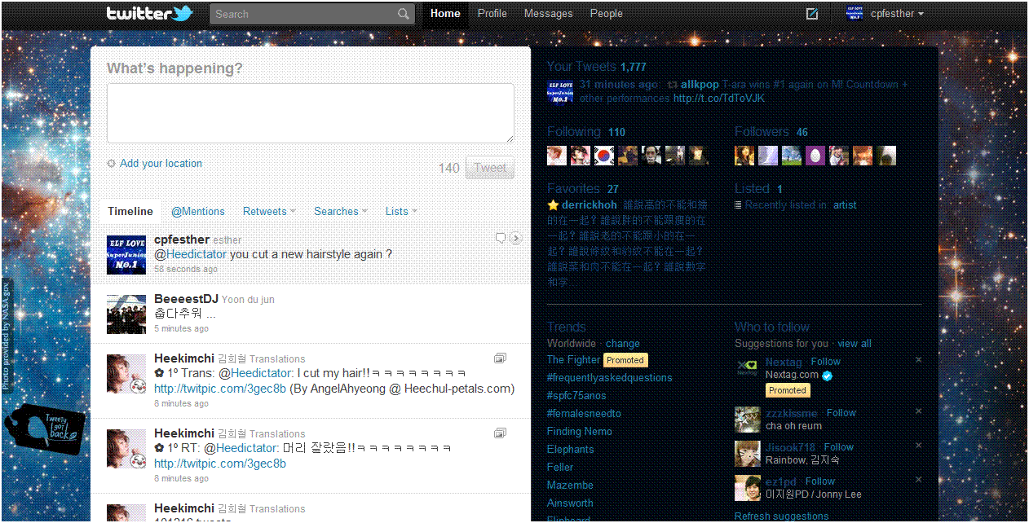Click Nextag logo in Who to follow
This screenshot has height=523, width=1029.
(747, 368)
